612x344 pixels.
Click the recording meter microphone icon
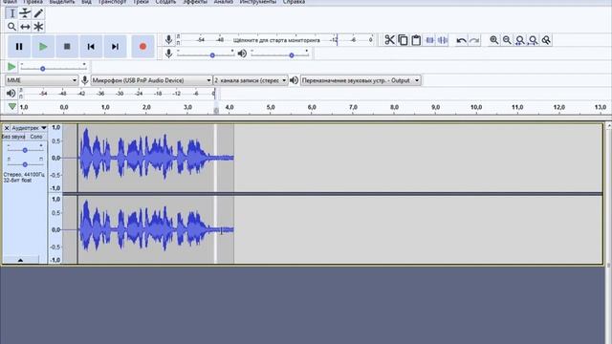[168, 40]
